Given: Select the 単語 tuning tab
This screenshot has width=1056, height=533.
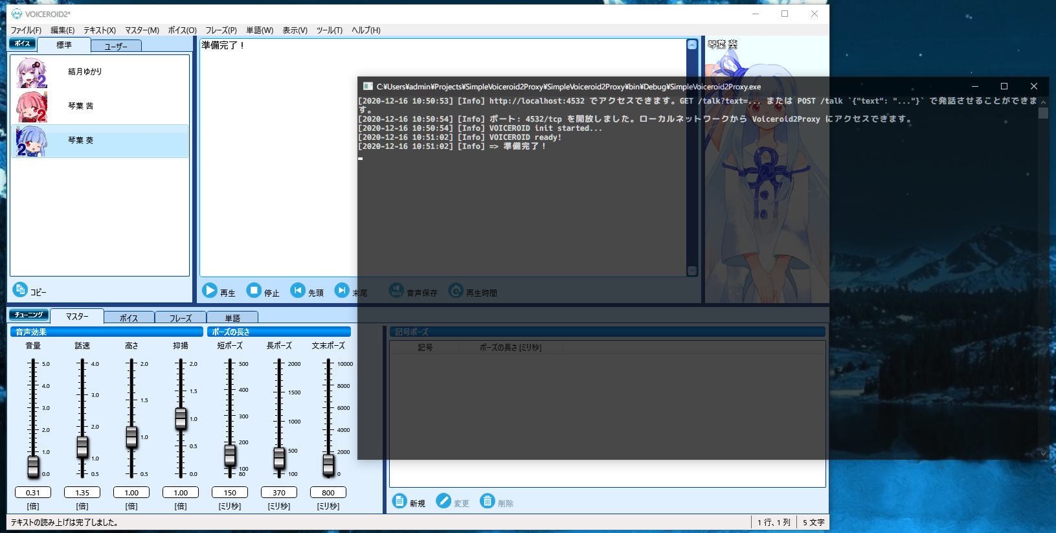Looking at the screenshot, I should [232, 317].
